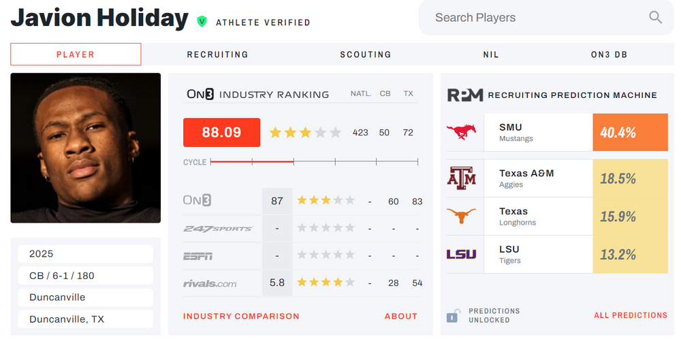Click the 247Sports logo in rankings
Screen dimensions: 681x339
click(217, 229)
